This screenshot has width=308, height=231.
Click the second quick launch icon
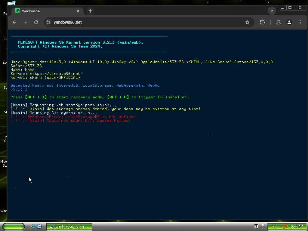pos(39,226)
